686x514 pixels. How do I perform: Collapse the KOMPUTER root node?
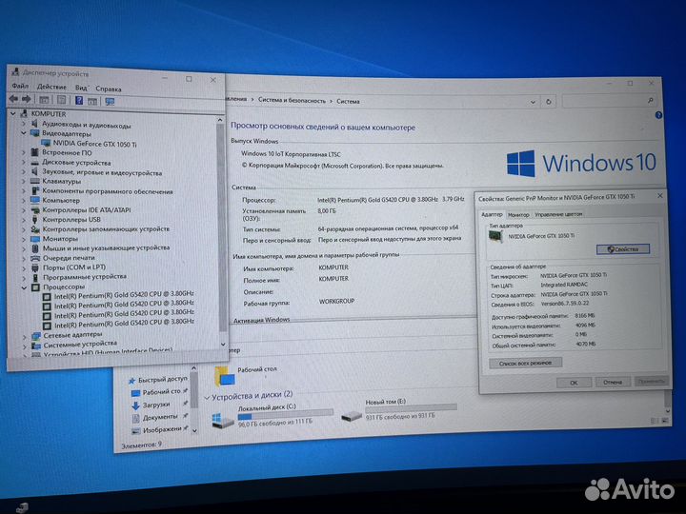coord(13,113)
